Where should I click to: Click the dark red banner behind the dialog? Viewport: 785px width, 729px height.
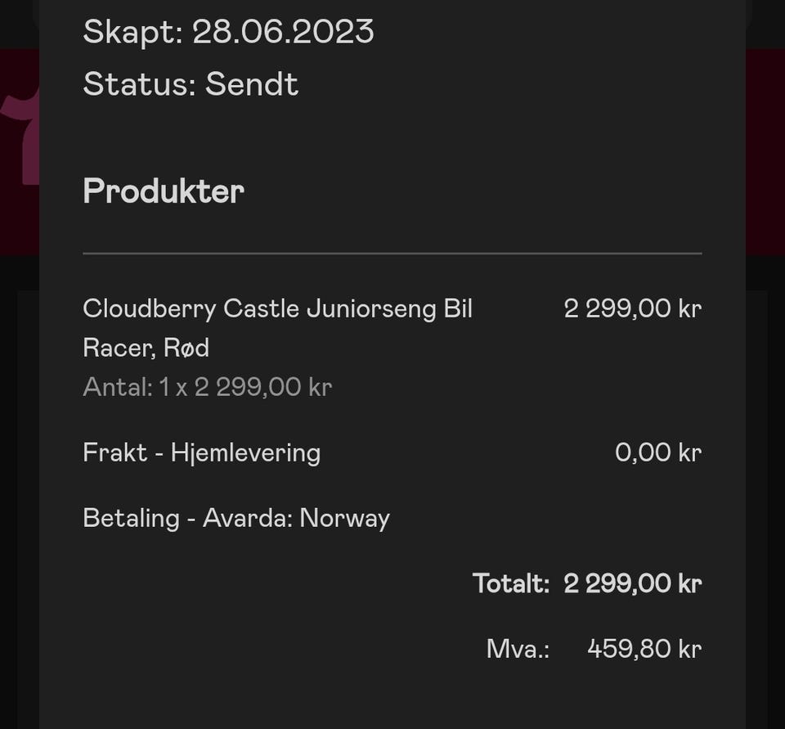coord(765,152)
